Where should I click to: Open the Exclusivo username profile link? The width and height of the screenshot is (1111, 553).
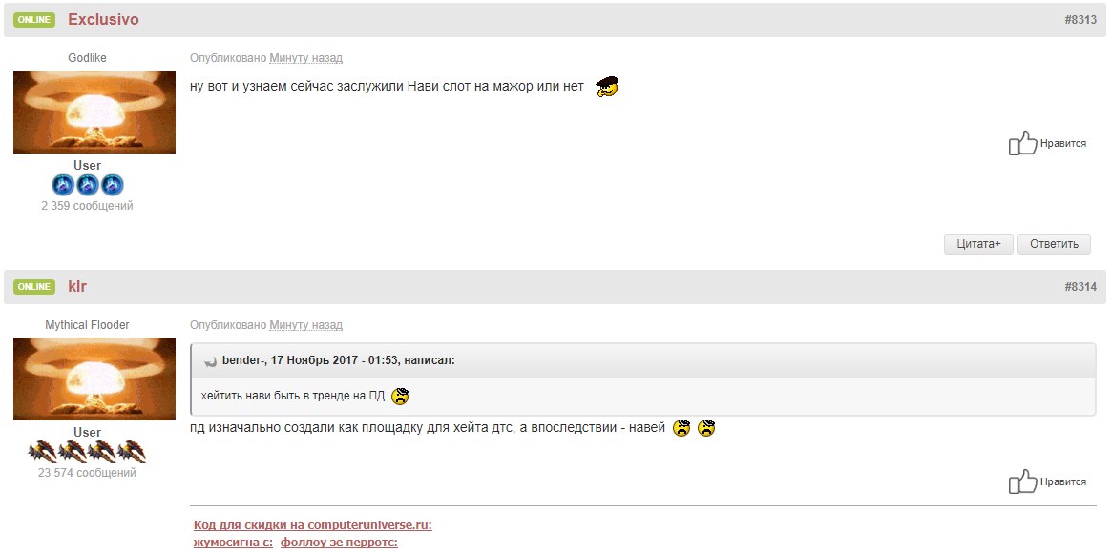pyautogui.click(x=103, y=20)
